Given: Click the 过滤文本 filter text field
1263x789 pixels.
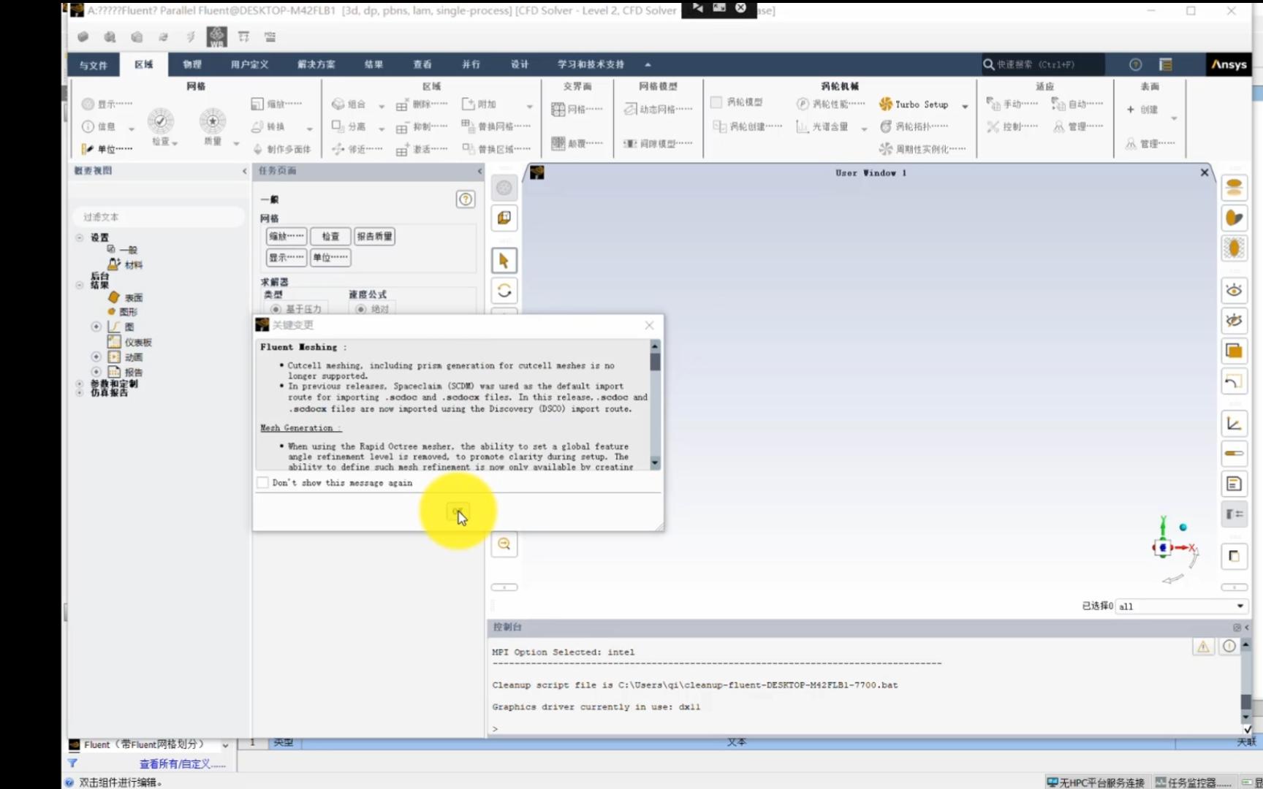Looking at the screenshot, I should point(159,217).
